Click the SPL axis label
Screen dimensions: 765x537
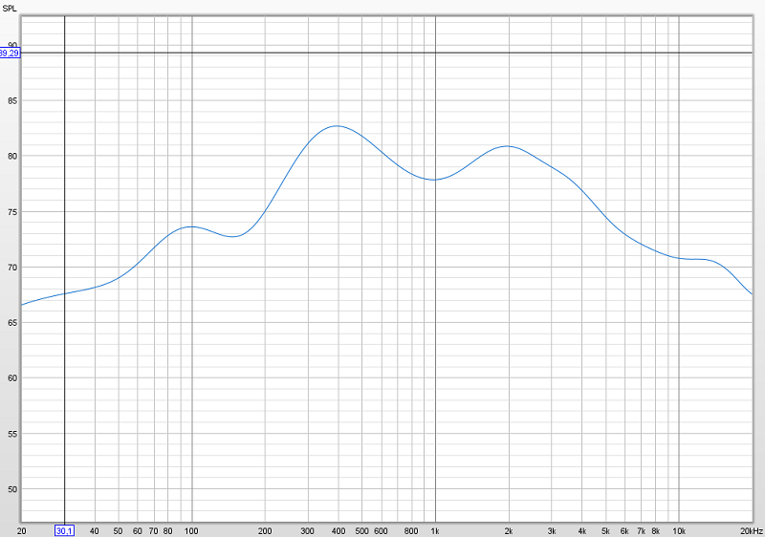10,9
